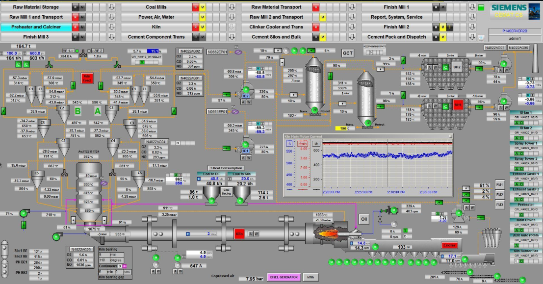Open Clinker Cooler and Trans screen

tap(276, 26)
